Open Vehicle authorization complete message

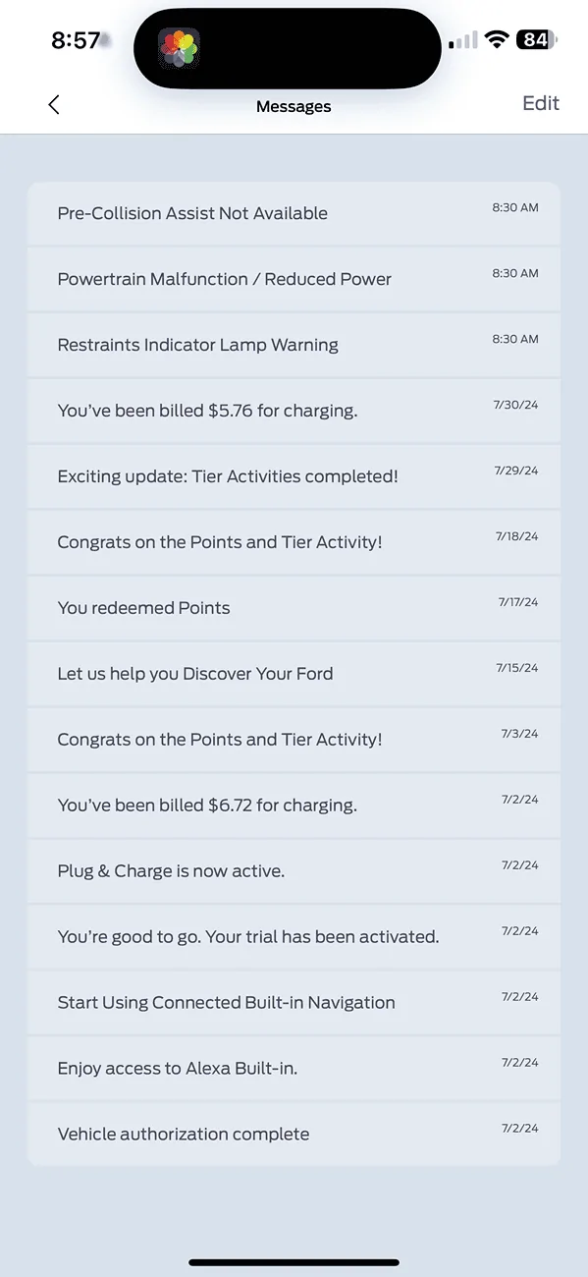pyautogui.click(x=294, y=1135)
